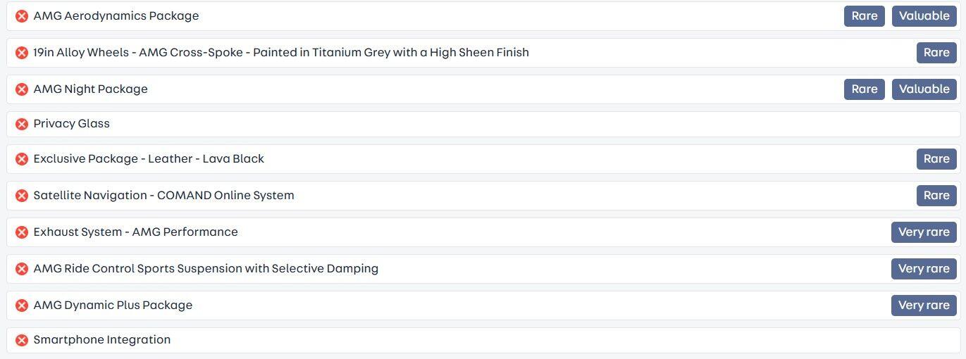This screenshot has width=966, height=359.
Task: Click Rare badge on 19in Alloy Wheels row
Action: coord(936,53)
